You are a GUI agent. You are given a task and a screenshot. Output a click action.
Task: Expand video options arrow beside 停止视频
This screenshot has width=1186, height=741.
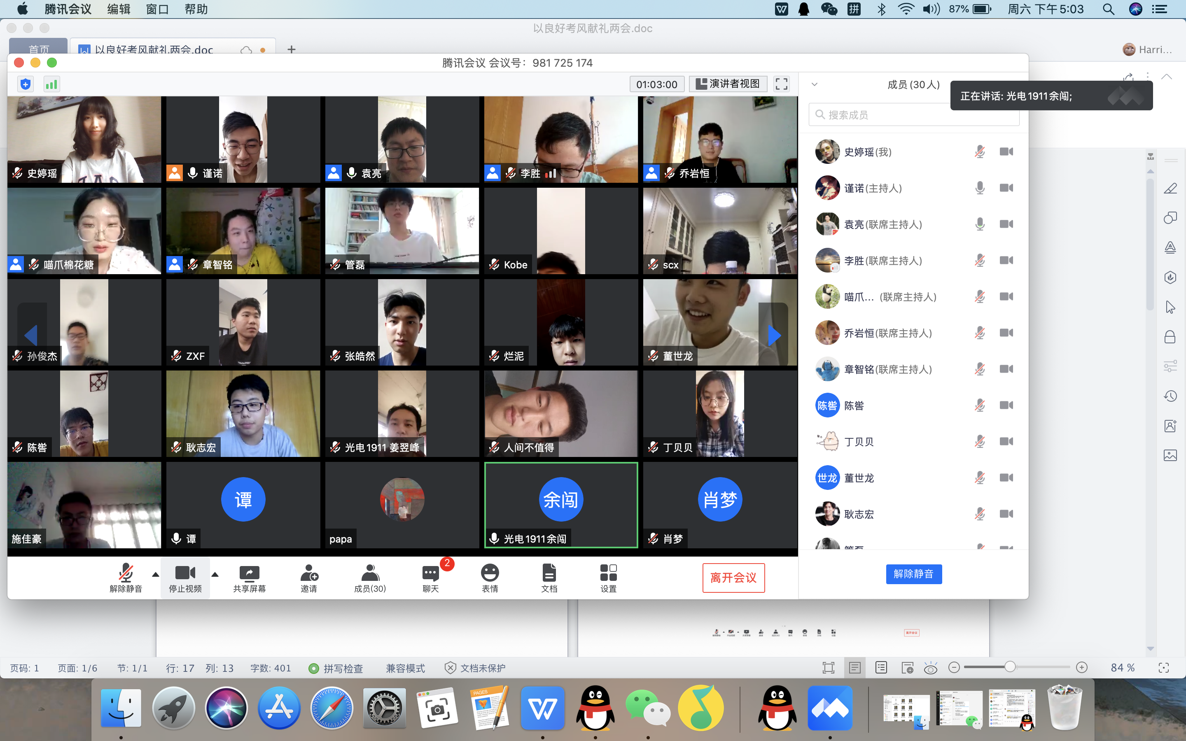215,574
